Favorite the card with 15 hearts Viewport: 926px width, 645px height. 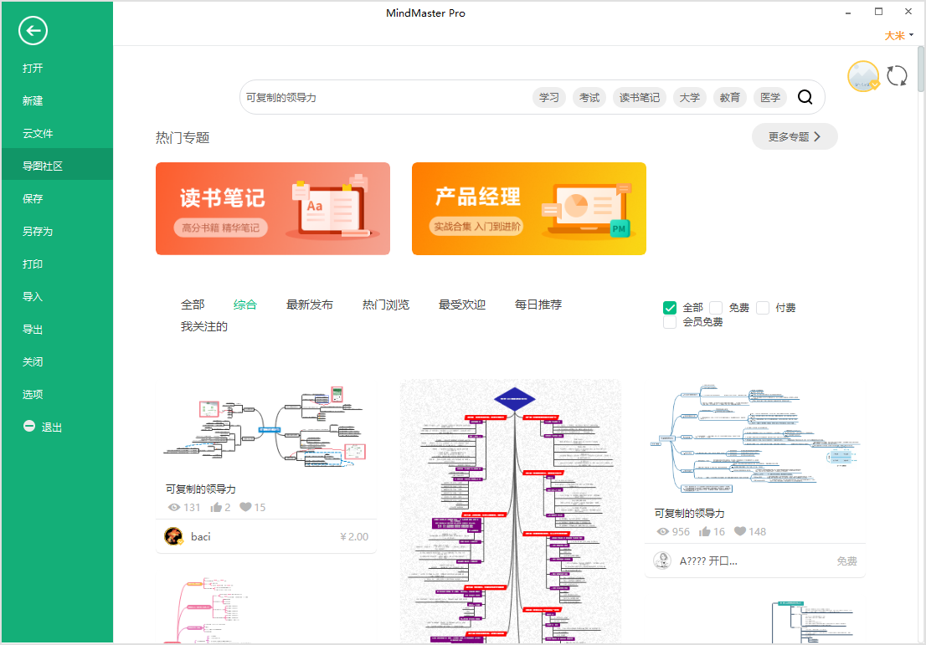[x=245, y=507]
